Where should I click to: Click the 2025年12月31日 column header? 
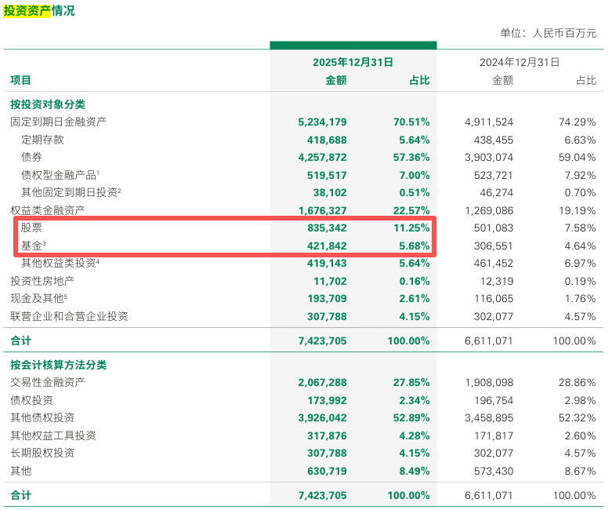[x=352, y=62]
